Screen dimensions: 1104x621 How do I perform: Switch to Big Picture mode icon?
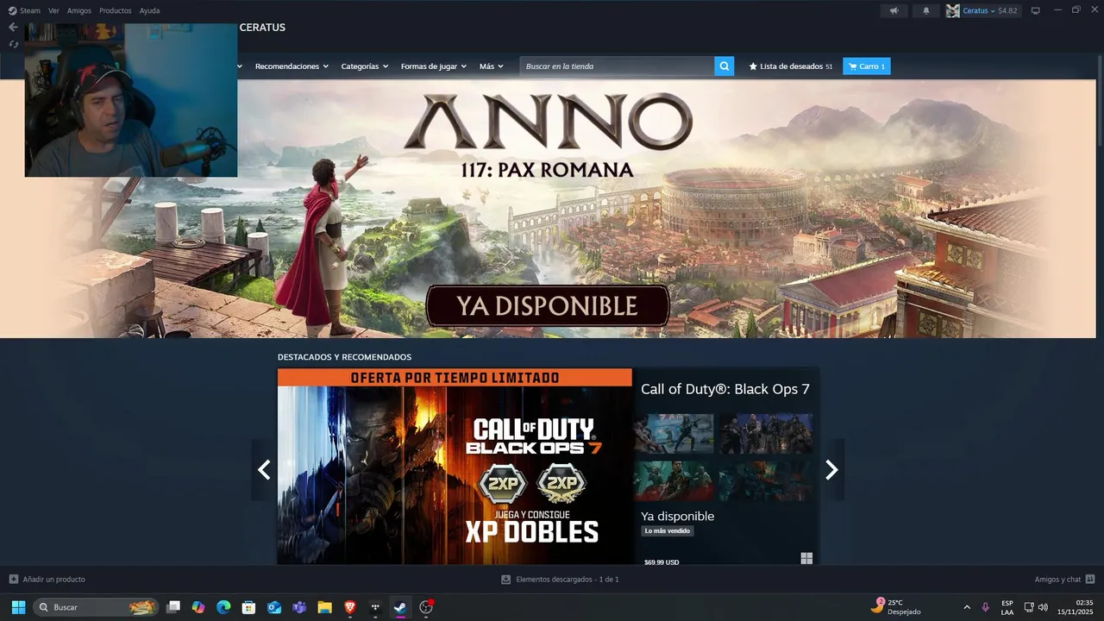pyautogui.click(x=1036, y=10)
